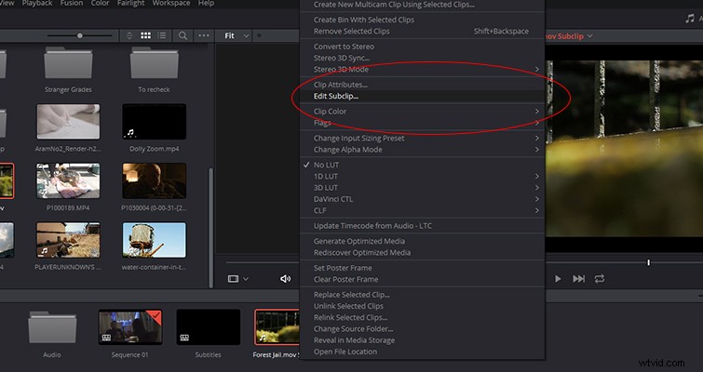Toggle the viewer speaker volume icon

[285, 279]
